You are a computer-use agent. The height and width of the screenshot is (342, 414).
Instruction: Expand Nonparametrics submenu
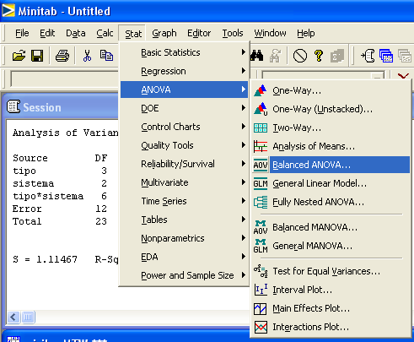tap(184, 238)
